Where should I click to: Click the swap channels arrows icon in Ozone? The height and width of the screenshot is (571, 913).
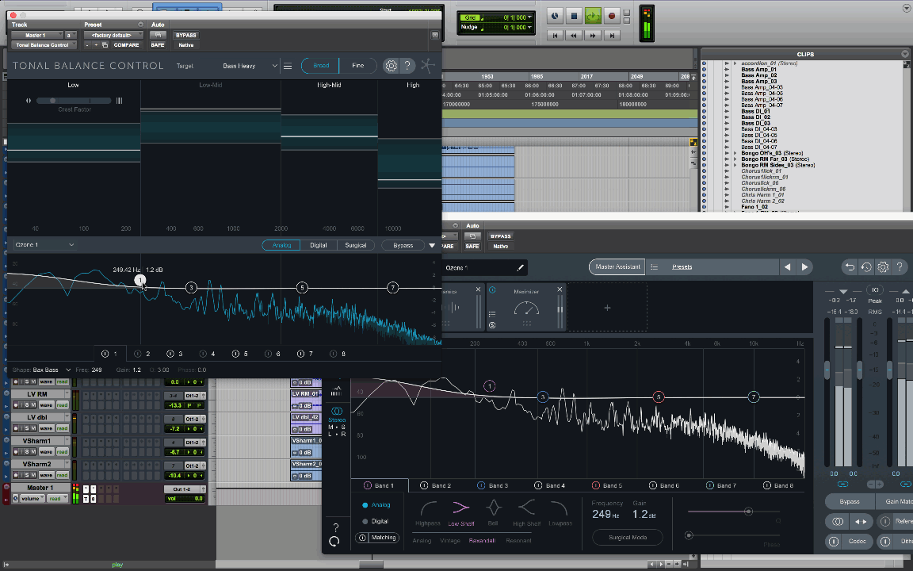tap(861, 522)
